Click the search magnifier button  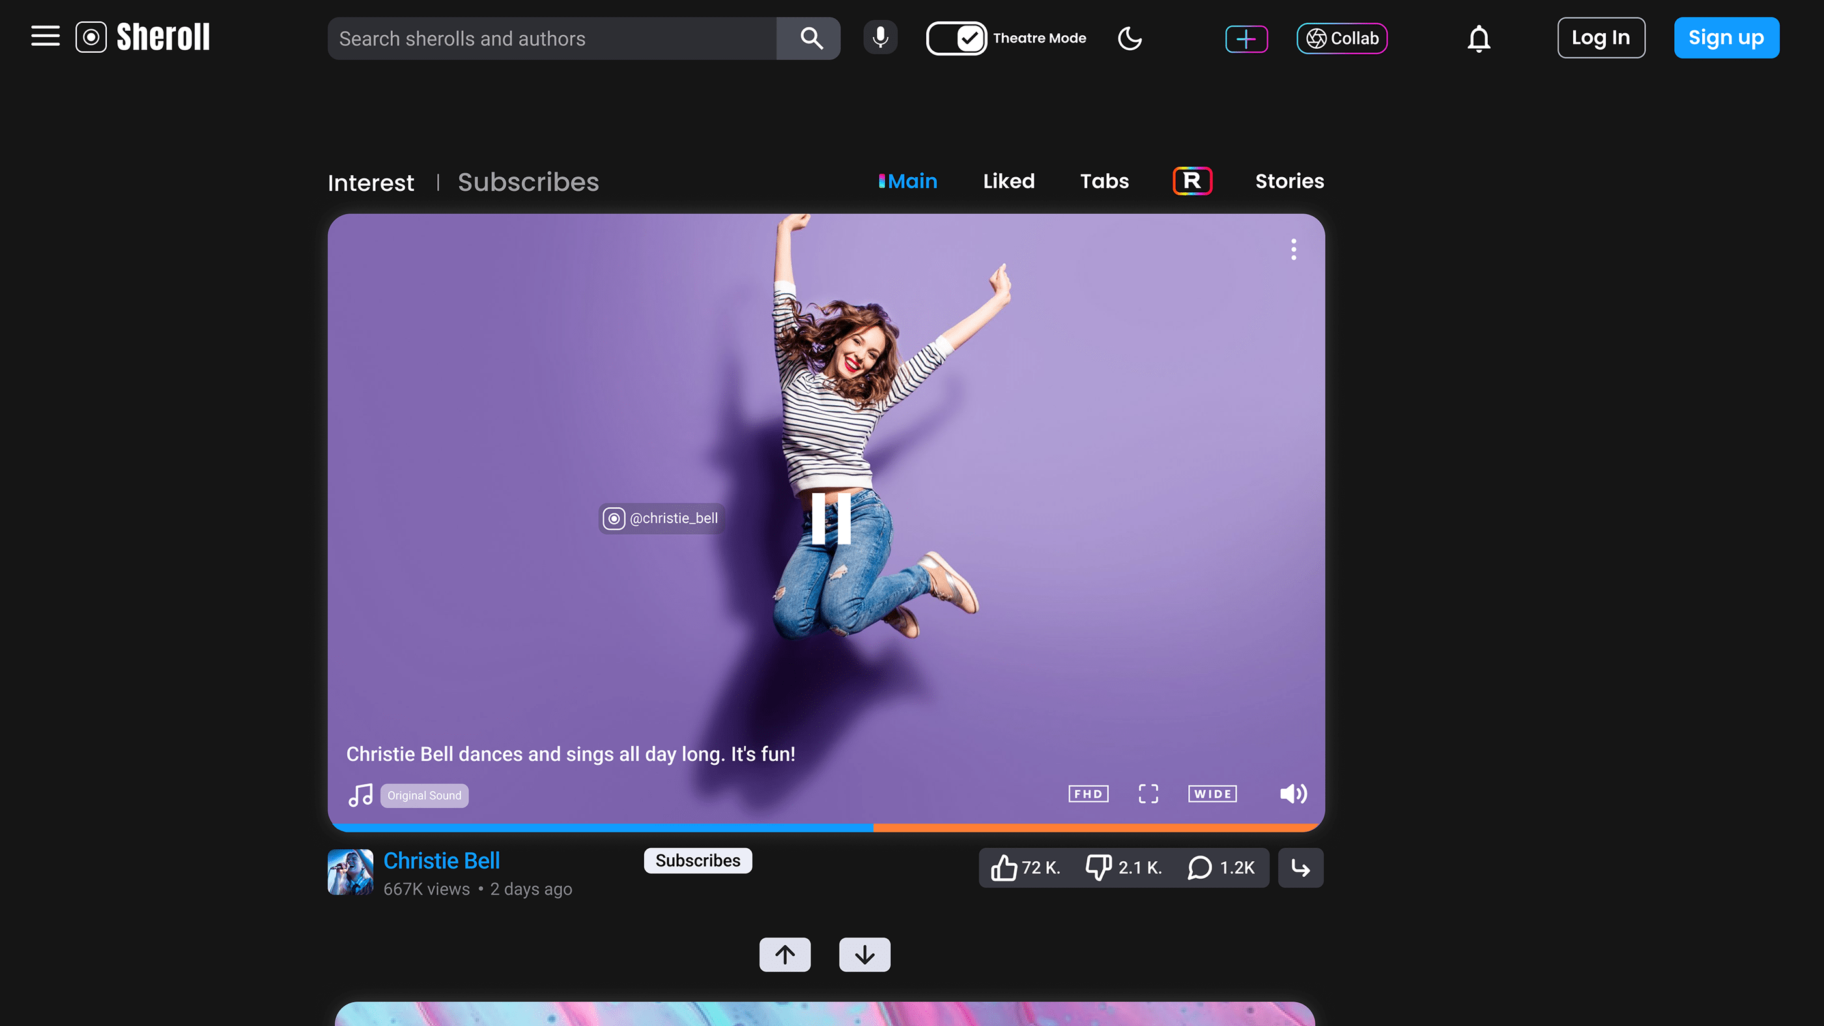pyautogui.click(x=812, y=38)
